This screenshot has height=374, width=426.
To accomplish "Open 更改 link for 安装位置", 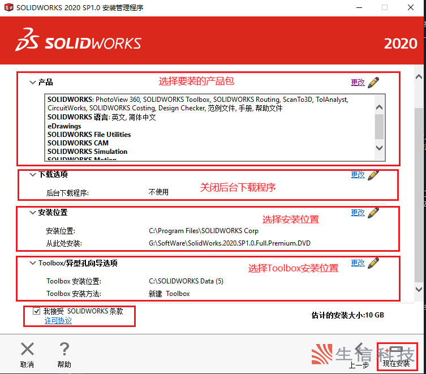I will click(x=358, y=213).
